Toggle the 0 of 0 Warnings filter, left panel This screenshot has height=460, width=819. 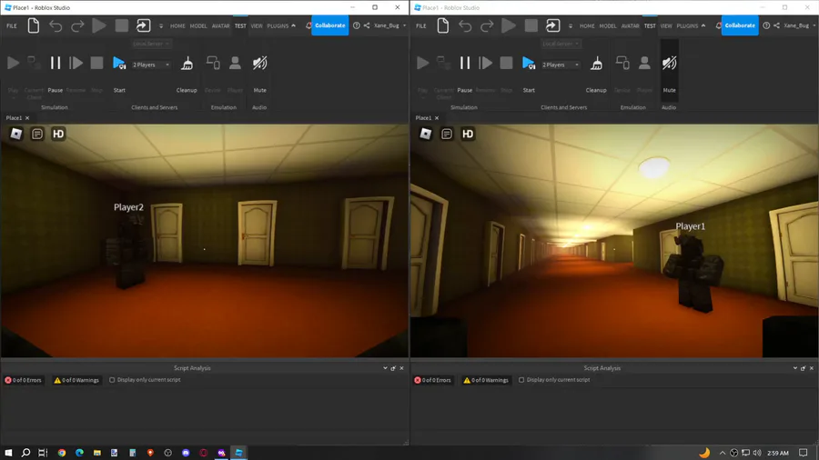[76, 380]
